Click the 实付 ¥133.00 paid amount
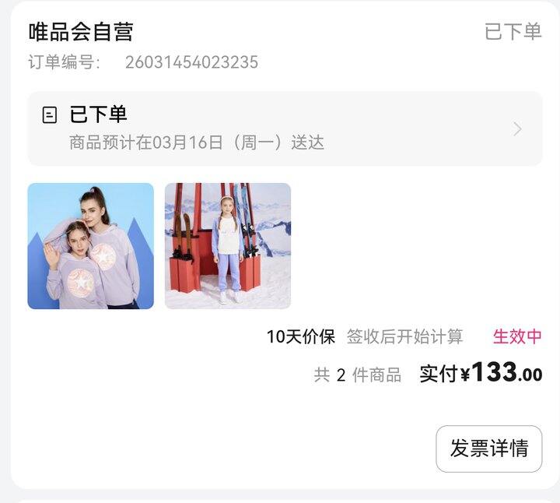The image size is (560, 503). (481, 373)
